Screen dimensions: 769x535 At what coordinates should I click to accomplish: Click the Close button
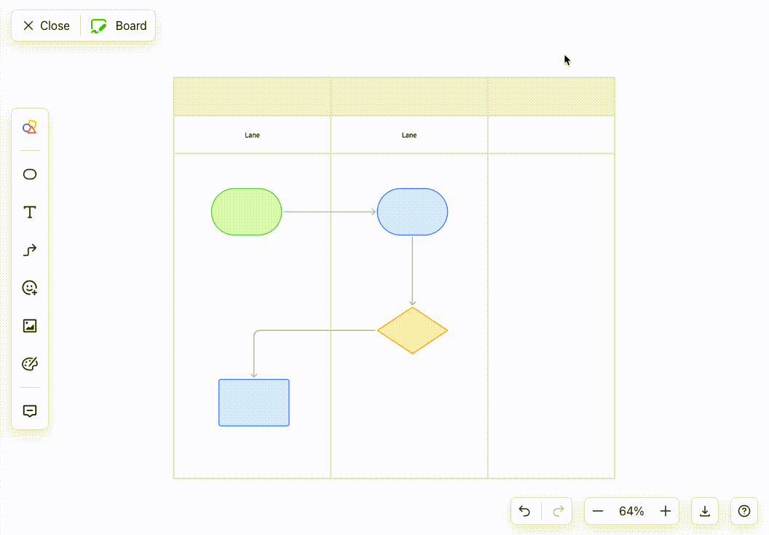45,25
